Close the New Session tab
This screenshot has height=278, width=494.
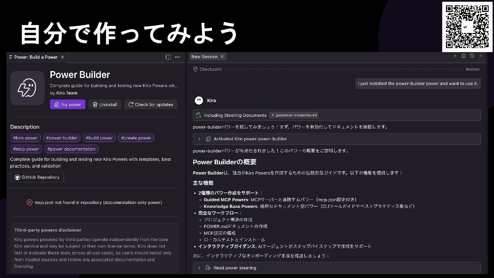[222, 57]
